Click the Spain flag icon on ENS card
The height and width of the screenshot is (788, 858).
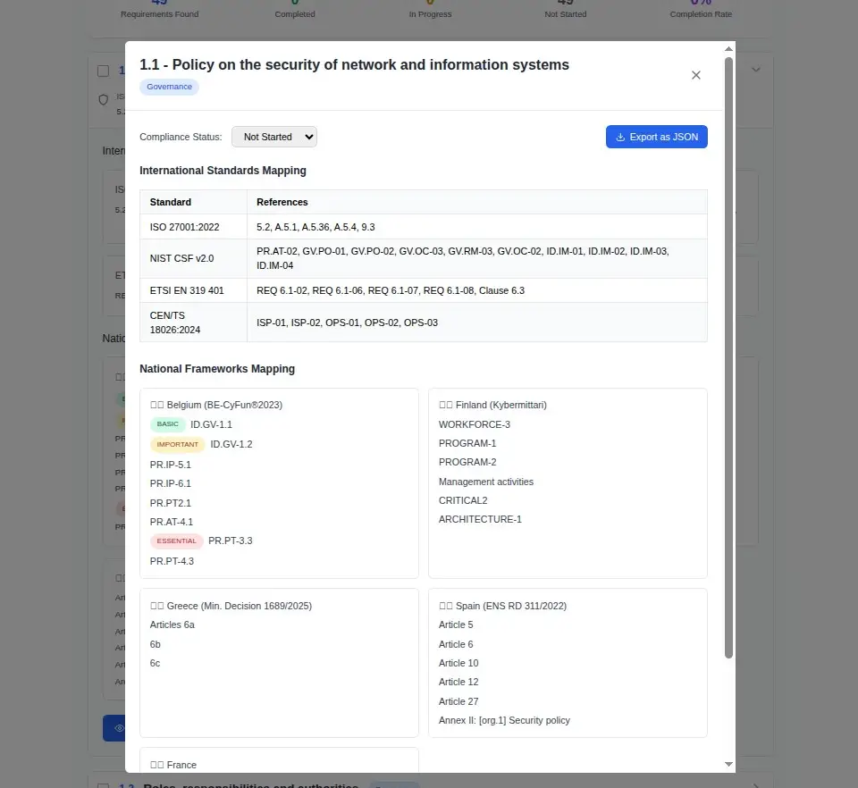click(x=445, y=605)
